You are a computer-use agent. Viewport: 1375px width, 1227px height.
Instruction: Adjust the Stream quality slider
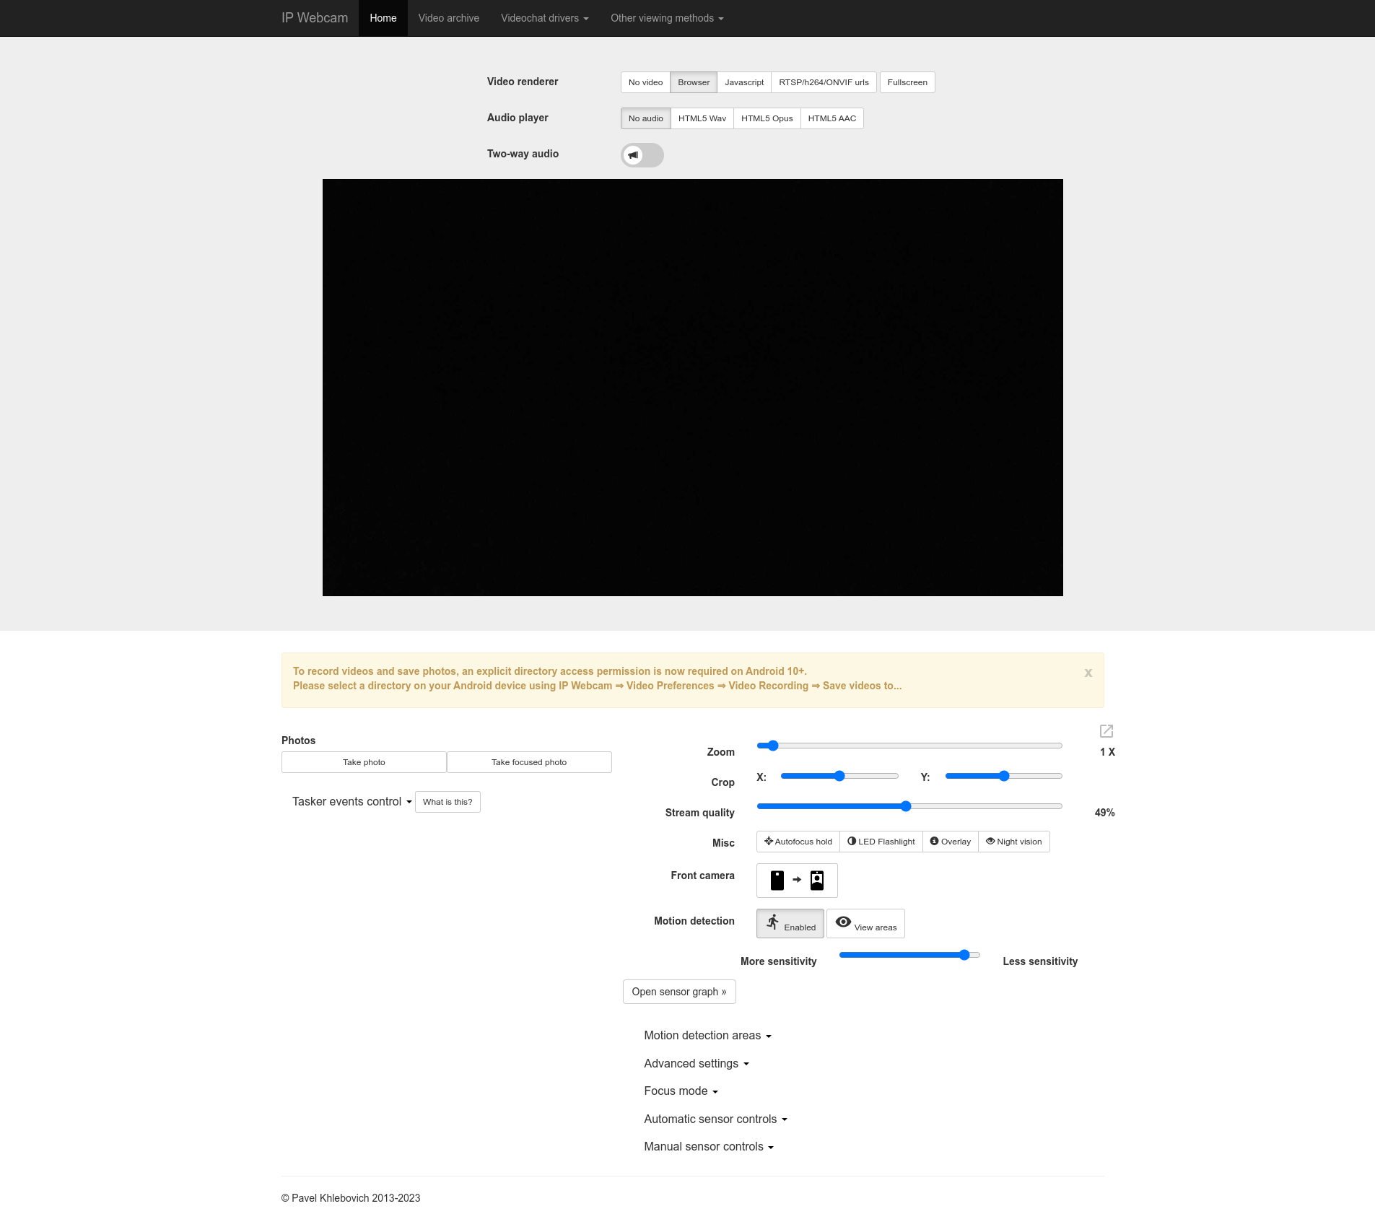click(x=907, y=806)
